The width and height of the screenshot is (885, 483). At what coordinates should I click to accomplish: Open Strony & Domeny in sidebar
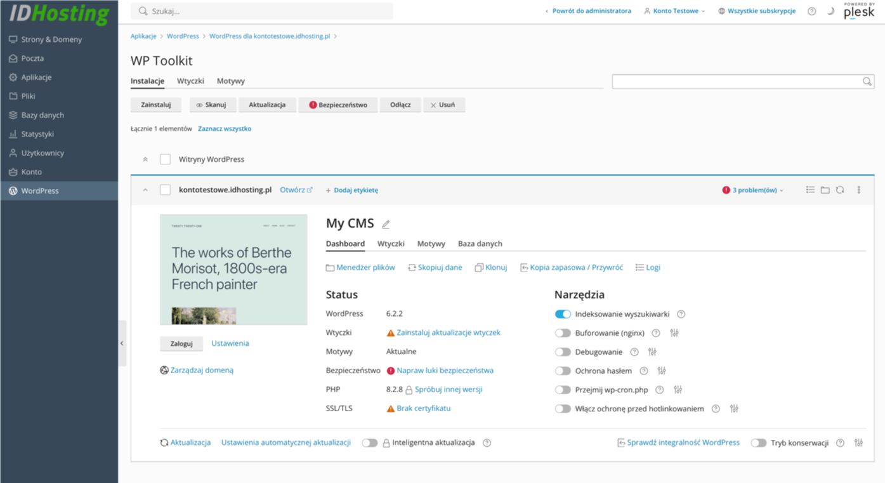coord(59,39)
